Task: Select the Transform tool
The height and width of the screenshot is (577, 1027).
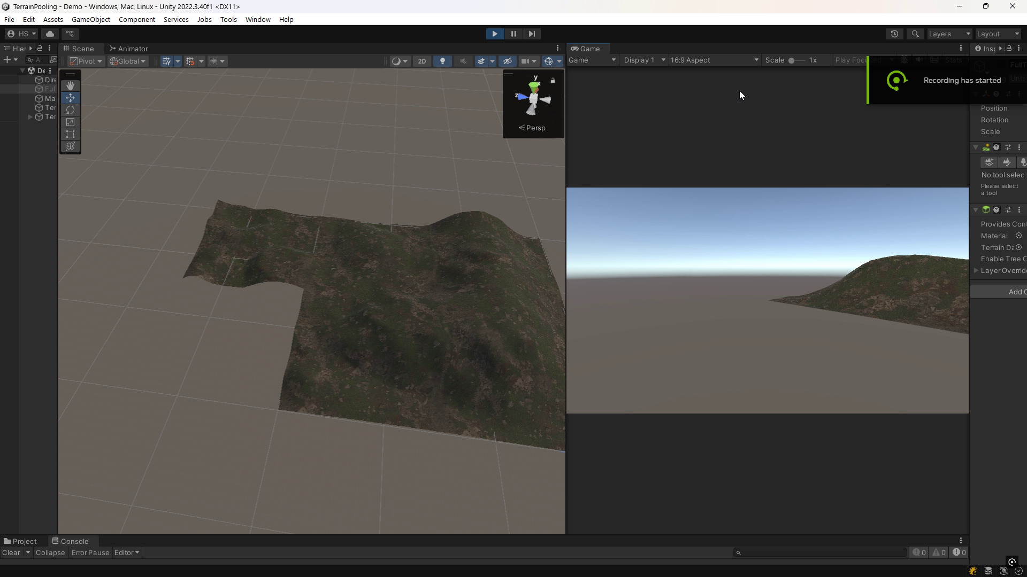Action: 70,147
